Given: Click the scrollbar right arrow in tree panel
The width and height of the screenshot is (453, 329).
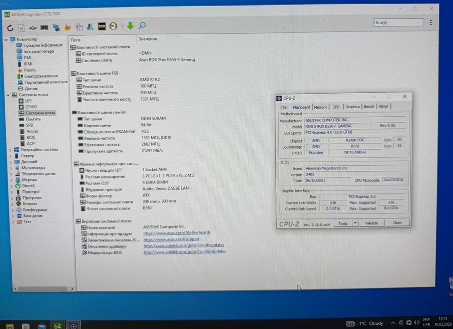Looking at the screenshot, I should pos(72,289).
